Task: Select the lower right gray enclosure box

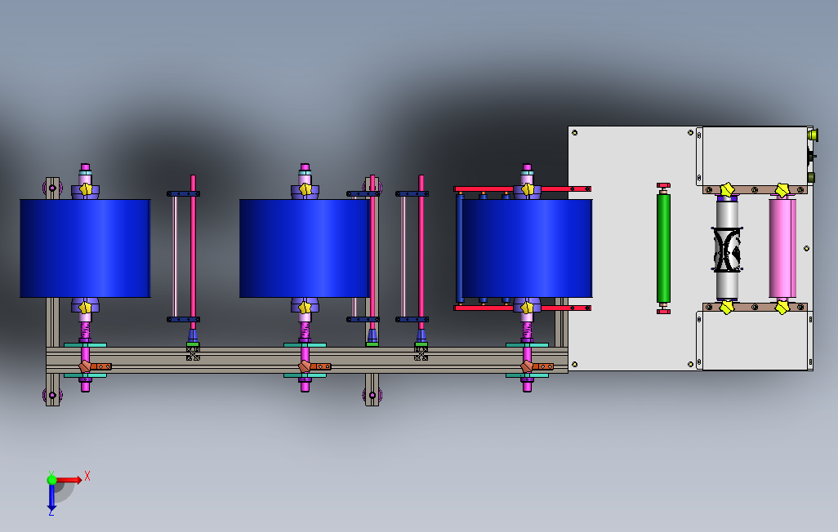Action: tap(756, 340)
